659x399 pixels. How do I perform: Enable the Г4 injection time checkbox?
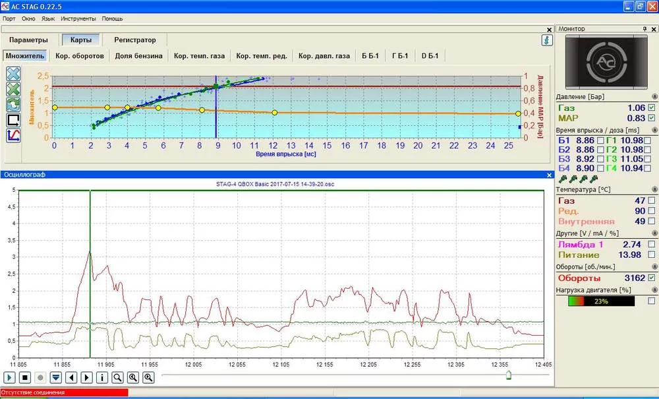tap(647, 169)
